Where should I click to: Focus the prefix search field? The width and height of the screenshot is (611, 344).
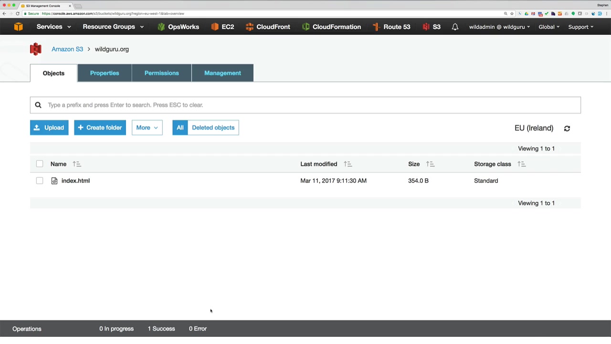[x=305, y=105]
